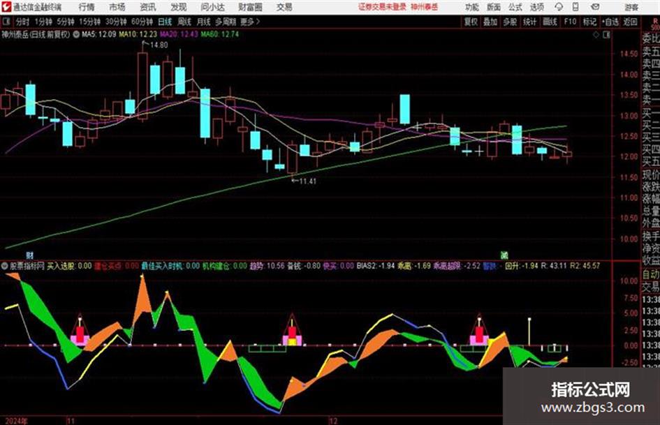Switch to 60分钟 period

click(x=142, y=22)
